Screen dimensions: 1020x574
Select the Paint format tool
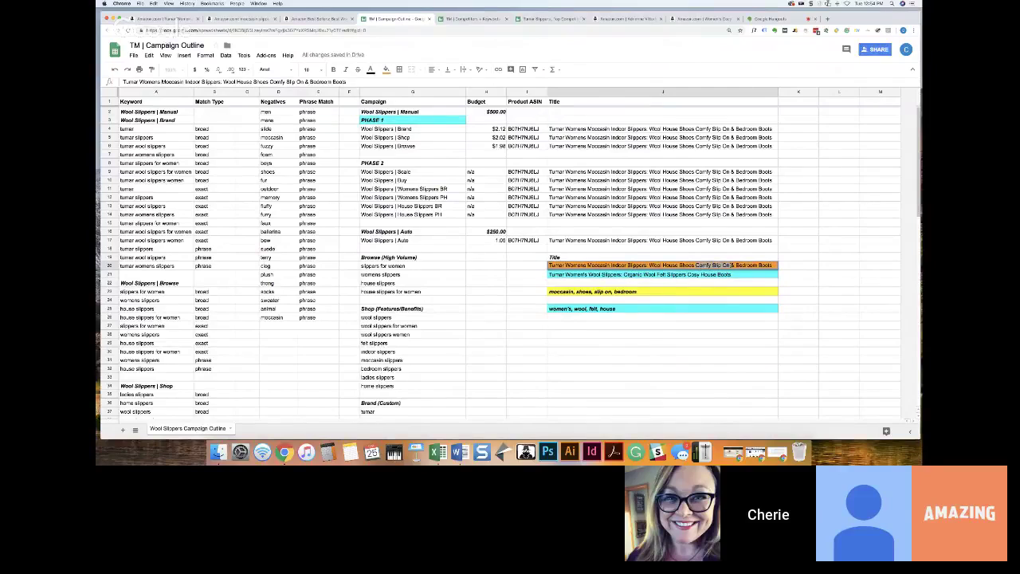click(151, 69)
